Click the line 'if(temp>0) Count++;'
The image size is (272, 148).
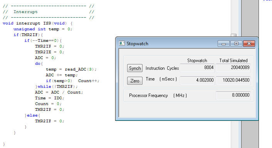tap(72, 81)
